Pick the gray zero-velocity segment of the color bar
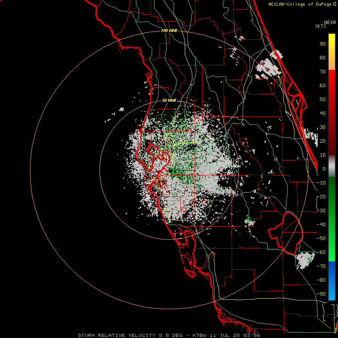Screen dimensions: 338x338 (332, 166)
